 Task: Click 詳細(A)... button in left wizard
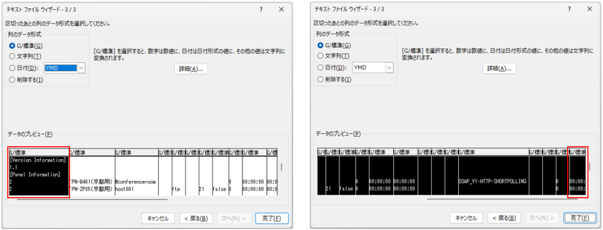pyautogui.click(x=191, y=69)
